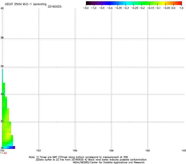
Task: Click the colorbar label -0.5
Action: click(x=102, y=8)
